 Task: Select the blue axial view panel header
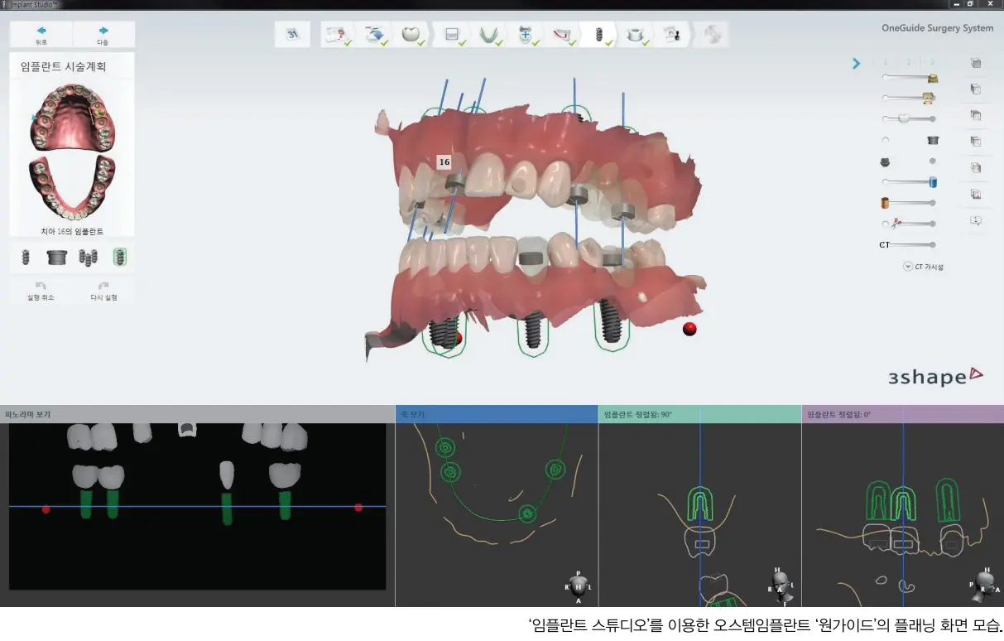coord(497,414)
